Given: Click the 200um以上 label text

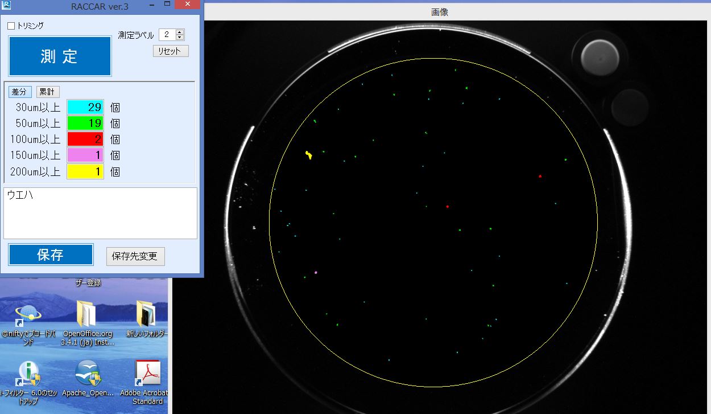Looking at the screenshot, I should point(35,171).
